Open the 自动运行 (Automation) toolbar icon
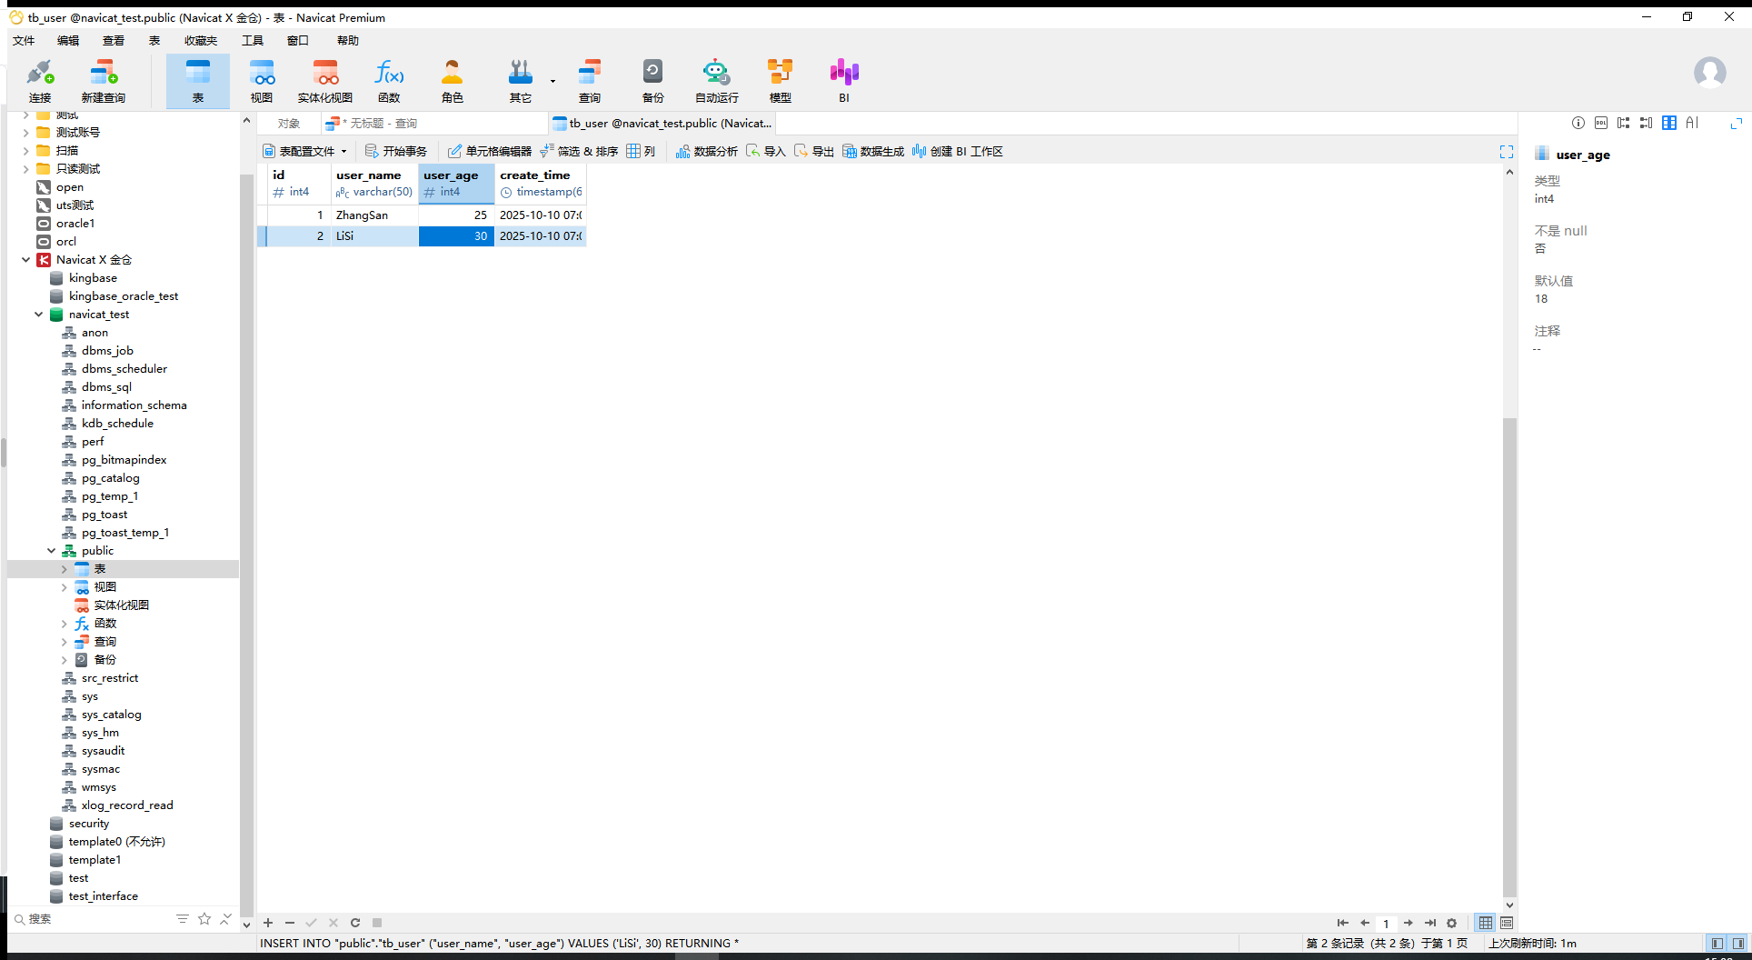This screenshot has height=960, width=1752. tap(717, 81)
